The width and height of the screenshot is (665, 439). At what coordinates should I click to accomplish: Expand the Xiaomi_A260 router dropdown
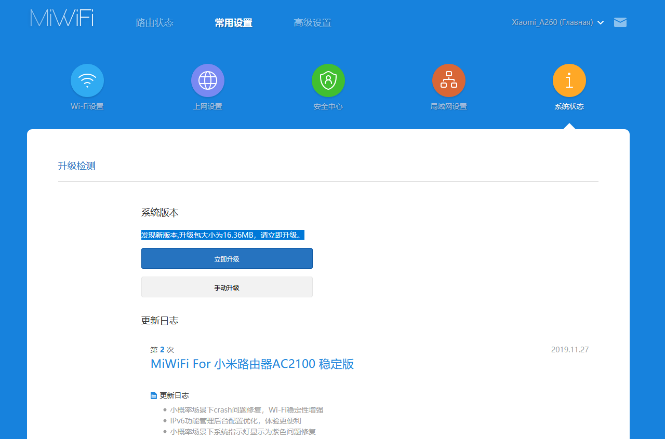click(x=558, y=22)
